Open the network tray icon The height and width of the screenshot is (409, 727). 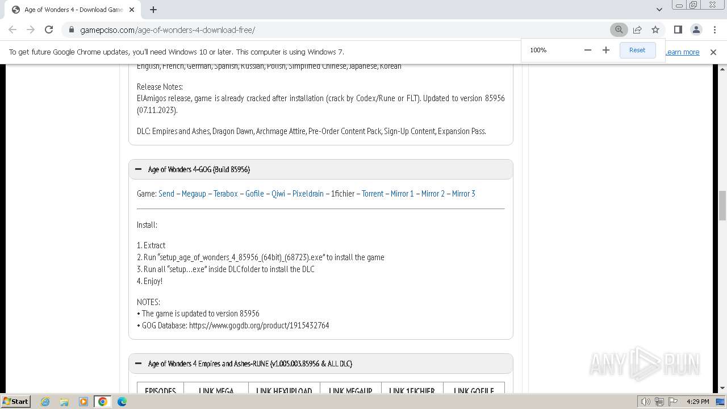click(659, 402)
